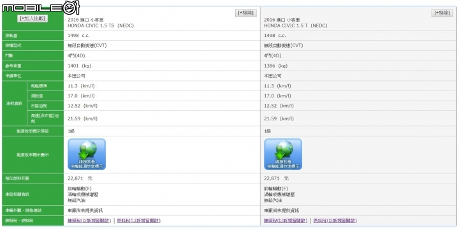Open 燃料稅 link in CIVIC 1.5 T column
The height and width of the screenshot is (230, 459).
pyautogui.click(x=335, y=220)
